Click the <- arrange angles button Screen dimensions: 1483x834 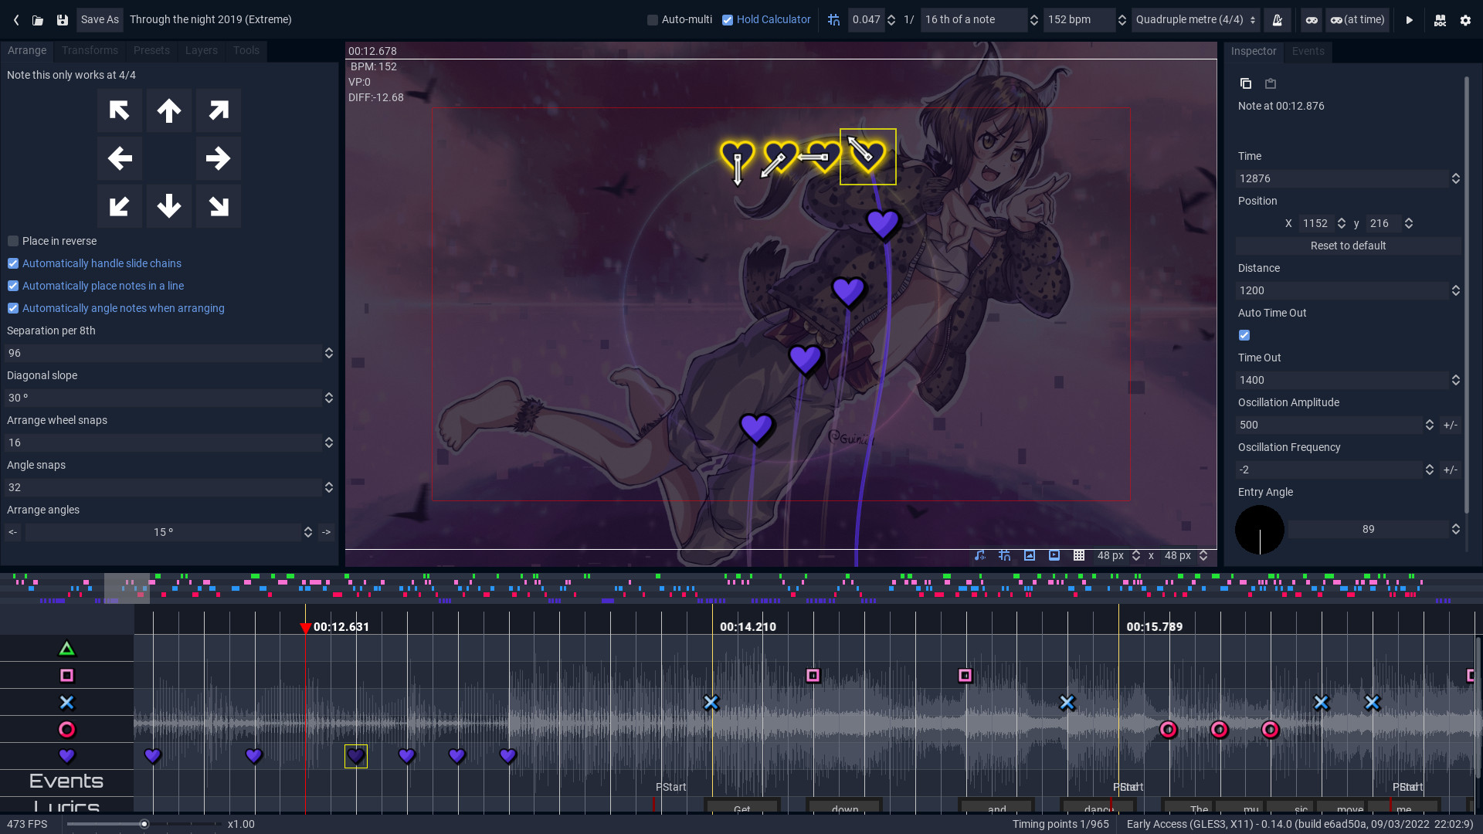[x=13, y=533]
